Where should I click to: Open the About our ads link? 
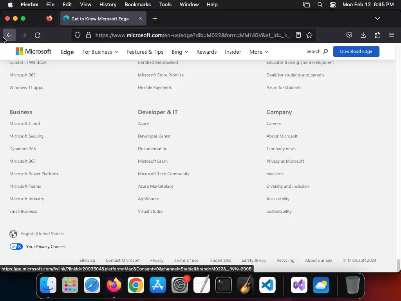tap(318, 260)
